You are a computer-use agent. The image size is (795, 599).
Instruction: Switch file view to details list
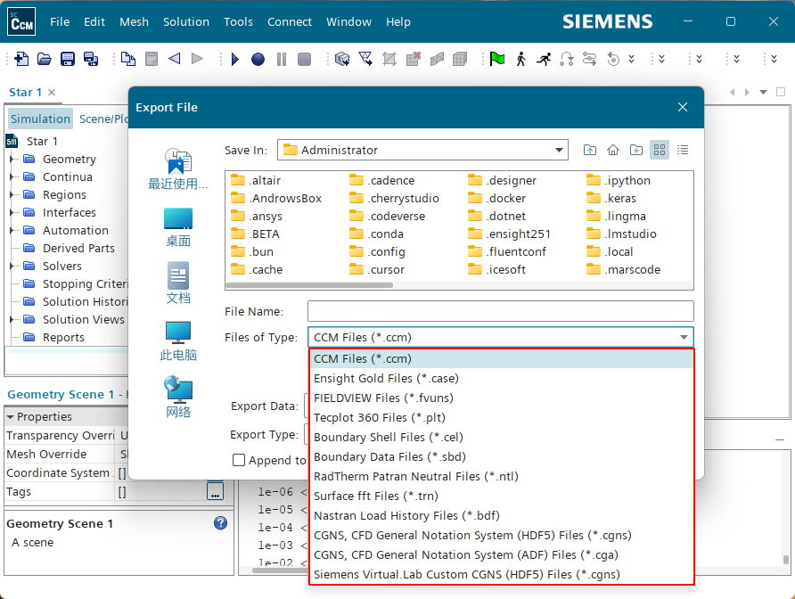point(683,150)
